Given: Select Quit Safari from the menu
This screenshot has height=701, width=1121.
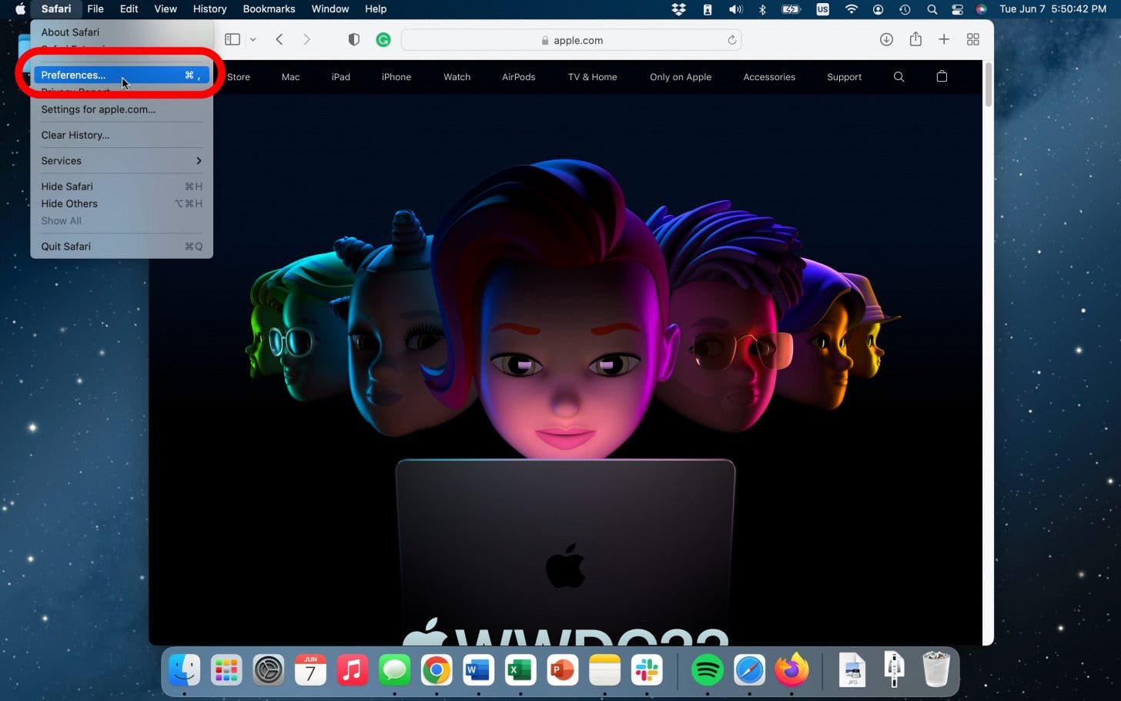Looking at the screenshot, I should (122, 247).
